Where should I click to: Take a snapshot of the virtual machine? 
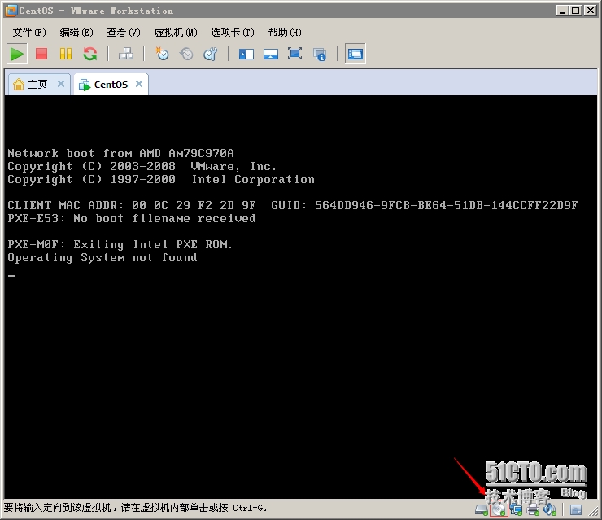pyautogui.click(x=162, y=54)
